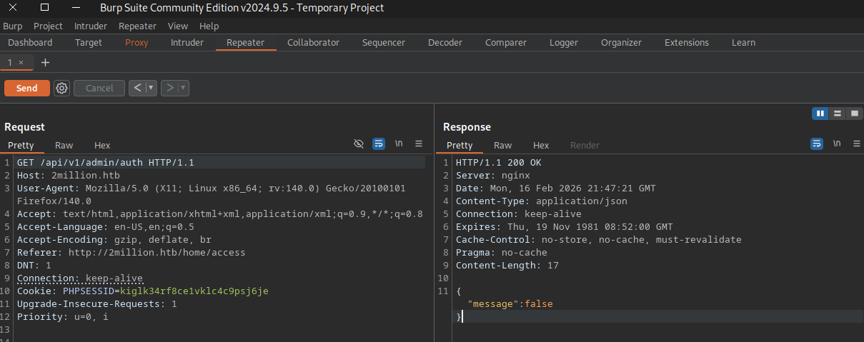Expand the back history dropdown arrow

151,89
